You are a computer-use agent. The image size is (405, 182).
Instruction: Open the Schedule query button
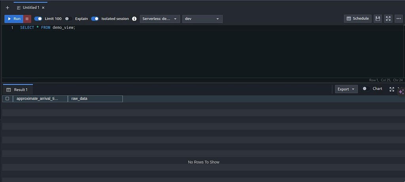tap(358, 19)
